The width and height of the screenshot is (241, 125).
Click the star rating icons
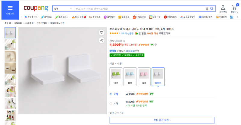115,33
